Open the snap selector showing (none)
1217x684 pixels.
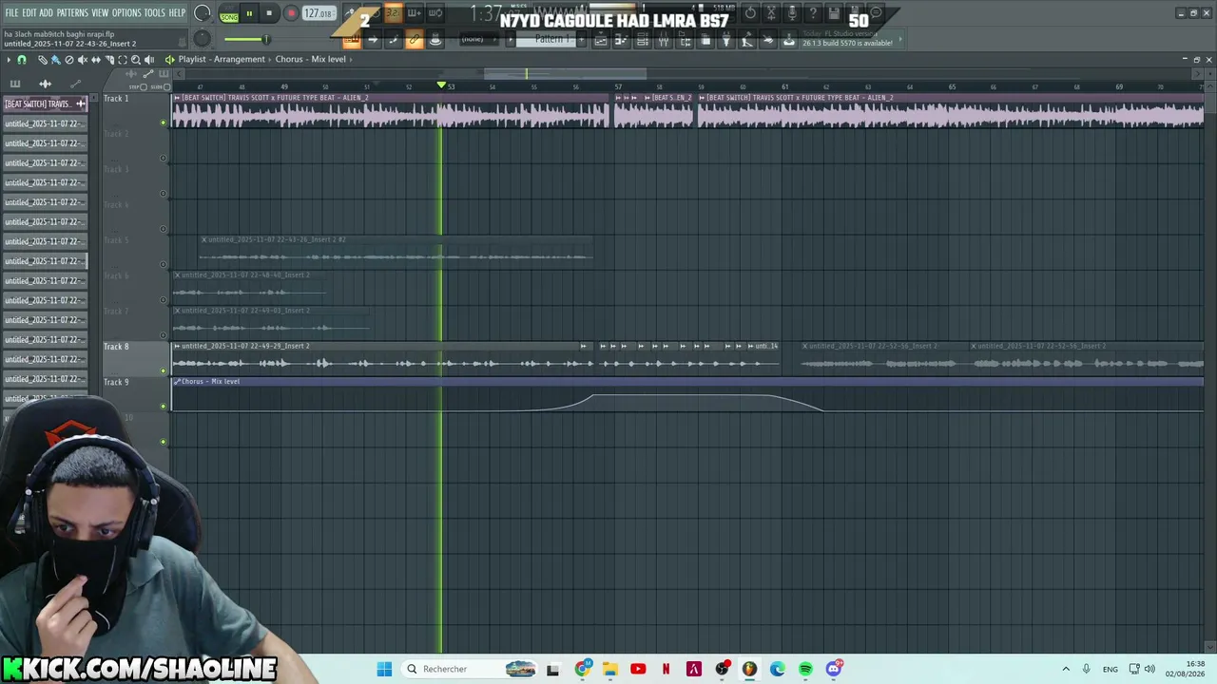480,39
